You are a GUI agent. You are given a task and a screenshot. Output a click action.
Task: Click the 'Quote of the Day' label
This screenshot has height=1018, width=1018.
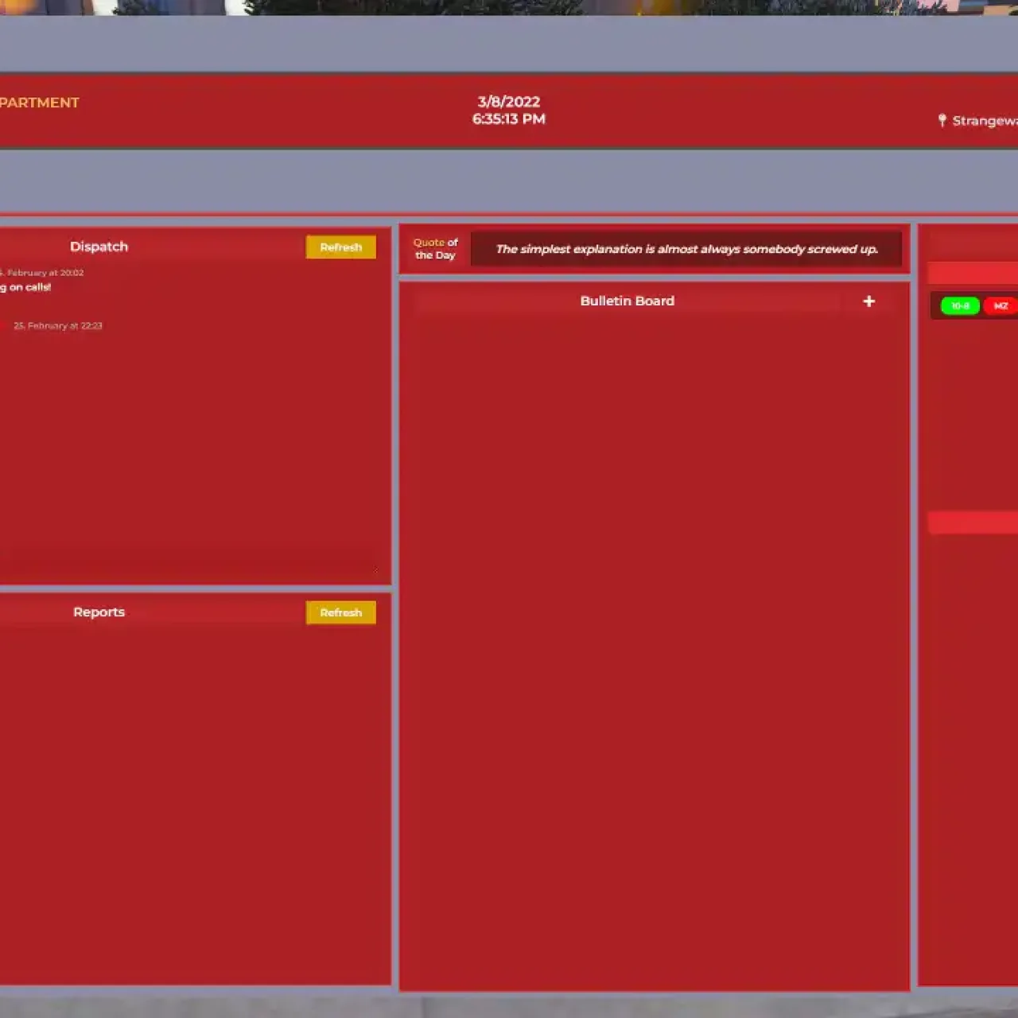[435, 249]
